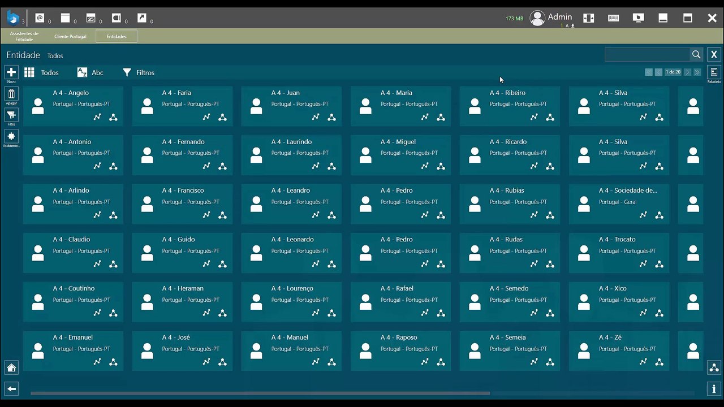Open the Filtro sidebar icon
This screenshot has height=407, width=724.
pyautogui.click(x=11, y=115)
